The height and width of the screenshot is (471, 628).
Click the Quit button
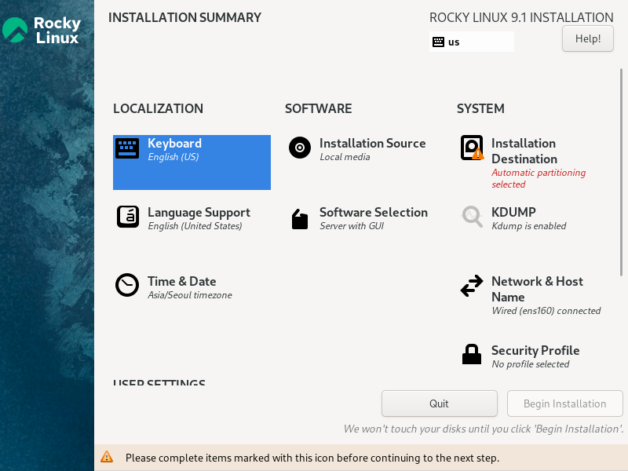click(x=440, y=403)
